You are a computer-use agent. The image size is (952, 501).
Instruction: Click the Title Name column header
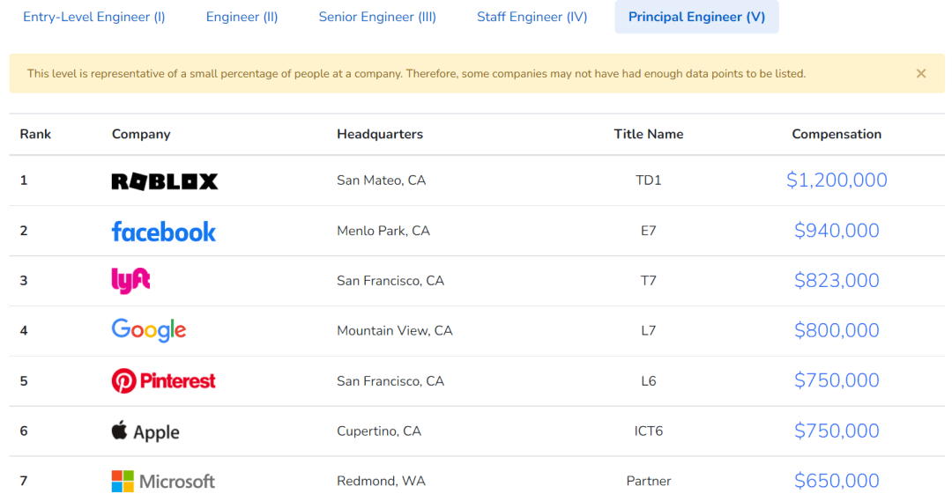click(649, 134)
